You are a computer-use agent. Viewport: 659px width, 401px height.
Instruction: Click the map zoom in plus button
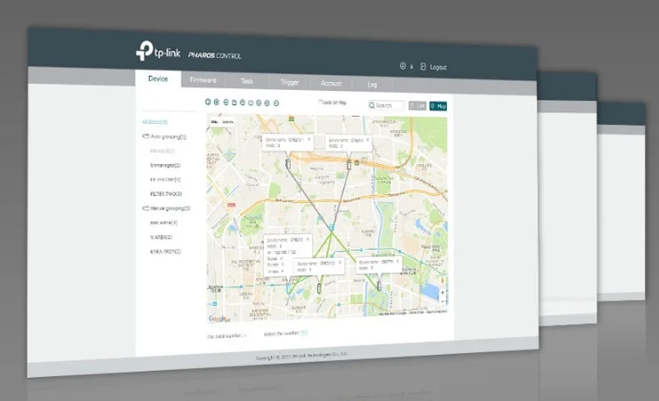443,291
